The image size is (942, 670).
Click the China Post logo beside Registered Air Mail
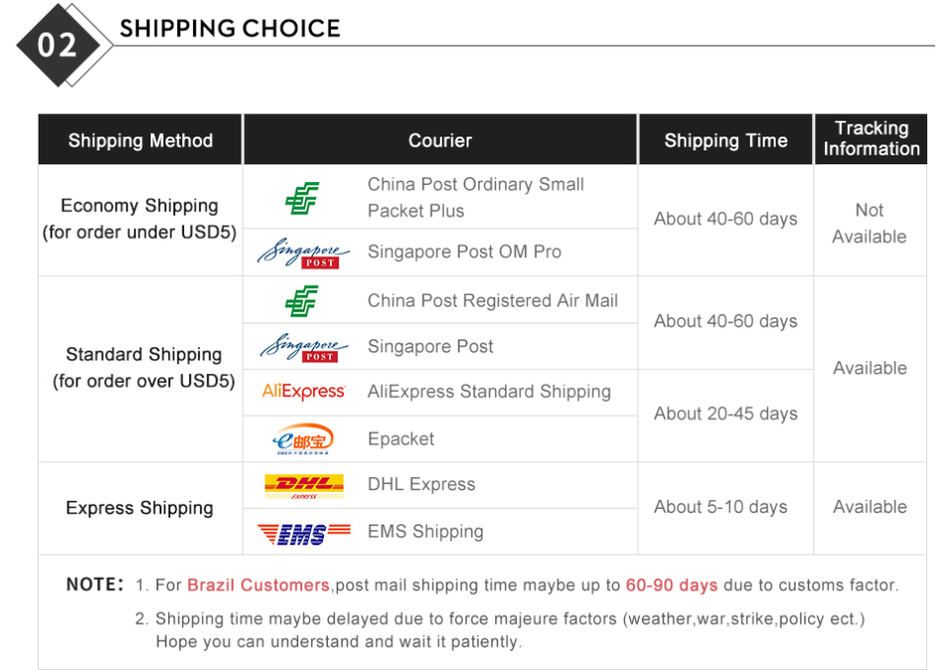coord(302,301)
